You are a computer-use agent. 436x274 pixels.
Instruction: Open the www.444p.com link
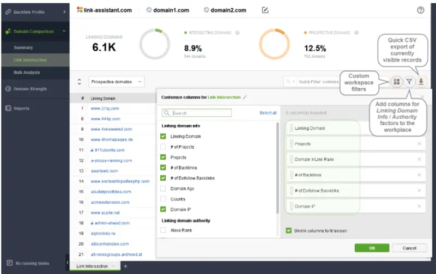click(105, 119)
